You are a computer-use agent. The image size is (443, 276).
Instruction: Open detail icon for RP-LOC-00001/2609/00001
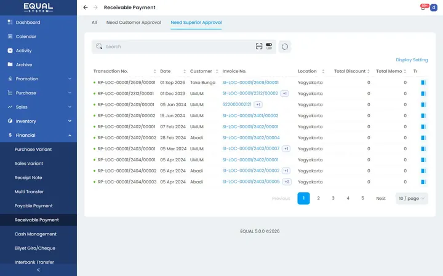pos(423,83)
